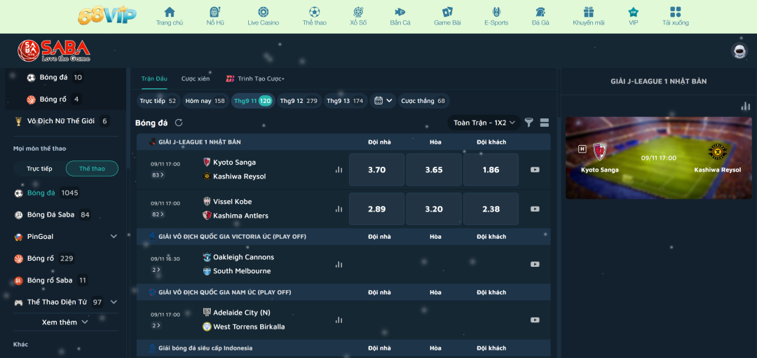Open the Kyoto Sanga stadium match preview
757x358 pixels.
(658, 158)
